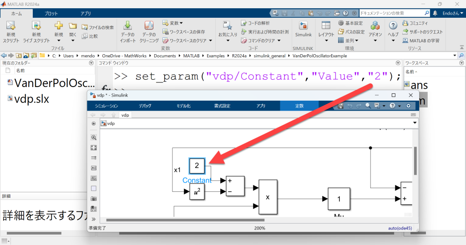The width and height of the screenshot is (466, 245).
Task: Click the ドキュメンテーションの検索 search field
Action: [391, 13]
